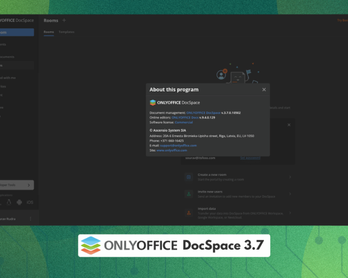348x278 pixels.
Task: Click 'Import data' text
Action: [x=207, y=209]
